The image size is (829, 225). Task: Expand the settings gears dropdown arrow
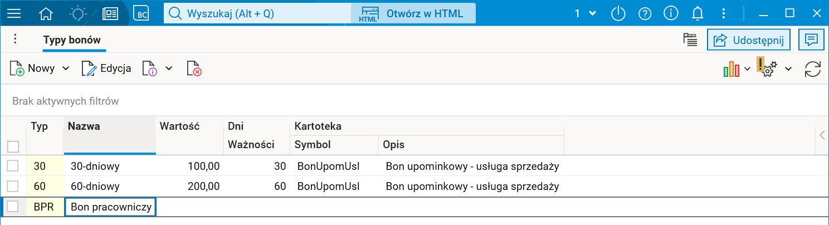[788, 69]
